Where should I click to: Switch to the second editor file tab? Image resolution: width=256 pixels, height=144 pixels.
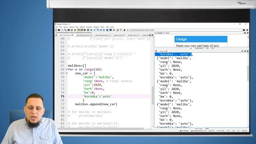pyautogui.click(x=84, y=35)
